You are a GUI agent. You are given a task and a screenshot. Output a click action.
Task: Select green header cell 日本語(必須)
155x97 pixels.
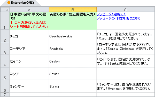[29, 21]
